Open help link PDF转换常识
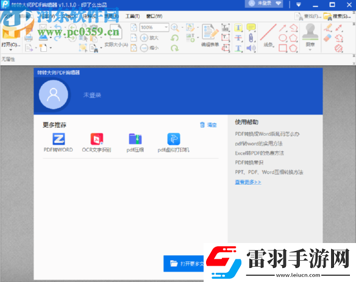 tap(249, 163)
